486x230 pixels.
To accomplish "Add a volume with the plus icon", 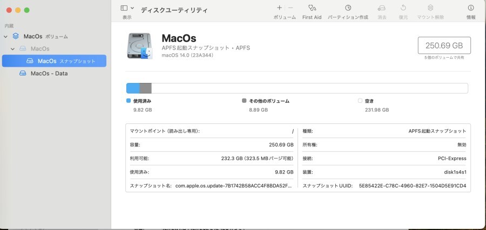I will (279, 8).
